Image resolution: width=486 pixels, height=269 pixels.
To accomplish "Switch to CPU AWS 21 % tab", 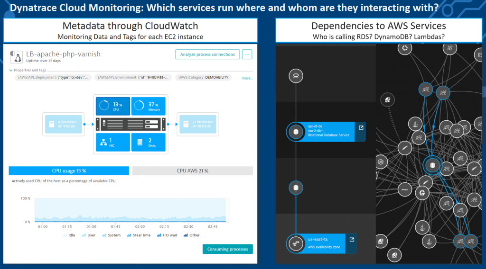I will point(193,170).
